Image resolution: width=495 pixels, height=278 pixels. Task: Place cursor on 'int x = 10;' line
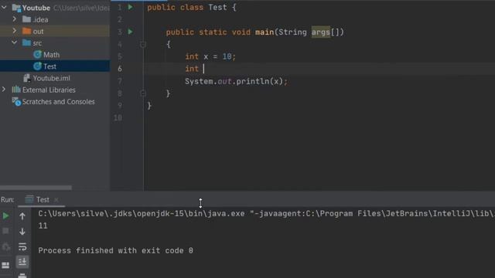210,56
